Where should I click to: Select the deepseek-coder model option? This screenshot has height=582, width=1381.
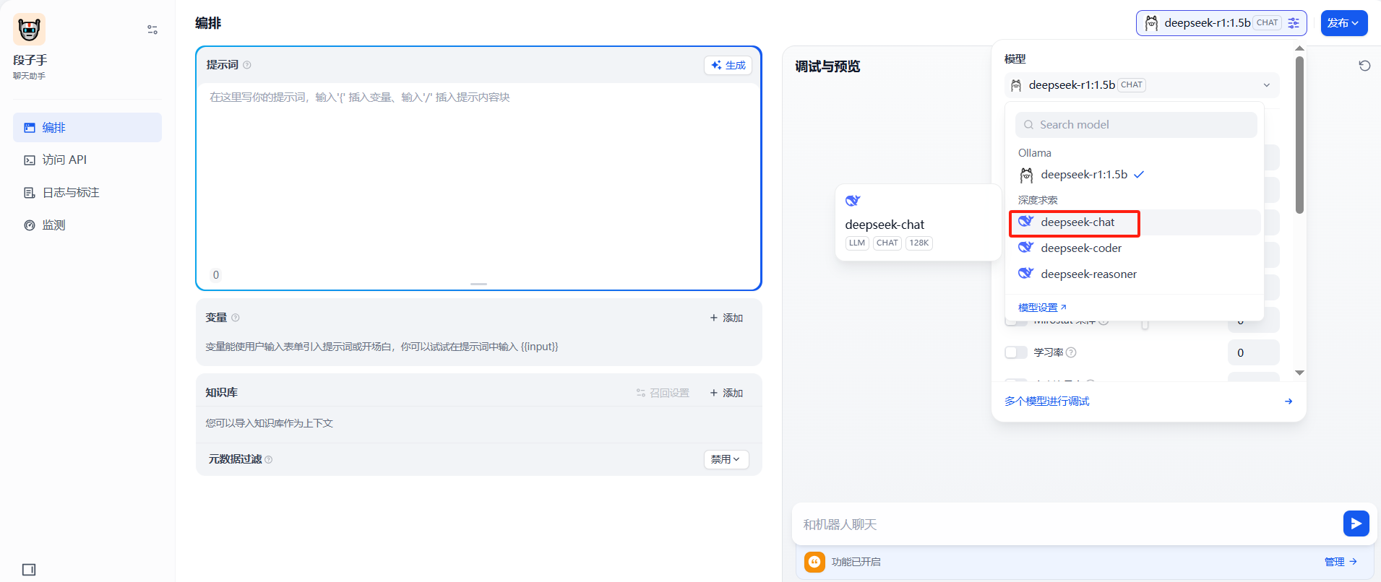tap(1135, 248)
